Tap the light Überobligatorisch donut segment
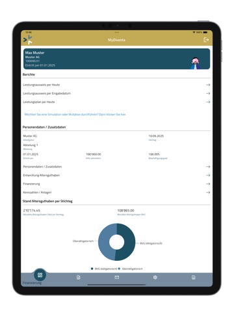234x313 pixels. pos(104,241)
